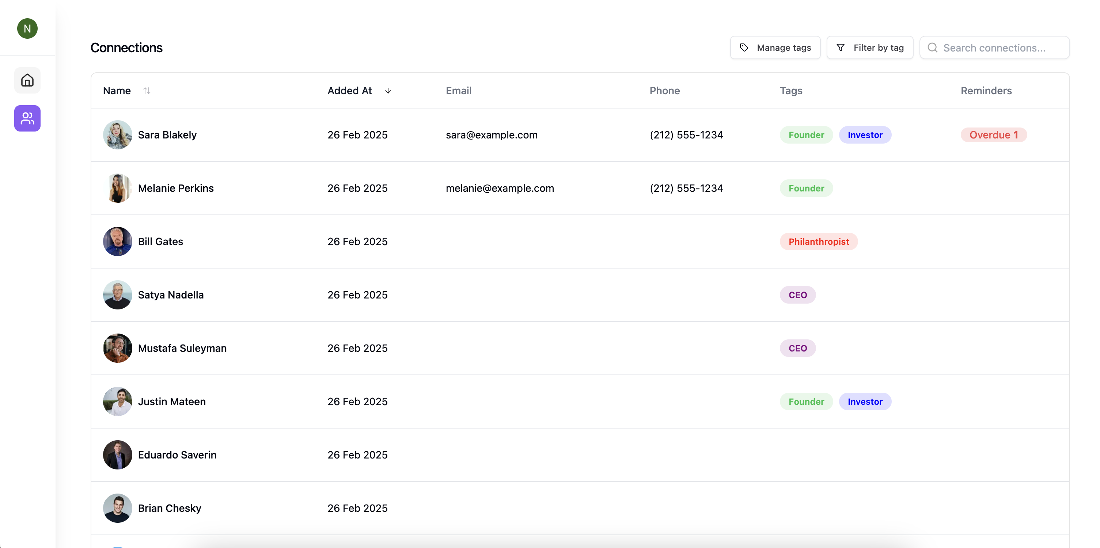Click the Added At column header

pyautogui.click(x=350, y=91)
